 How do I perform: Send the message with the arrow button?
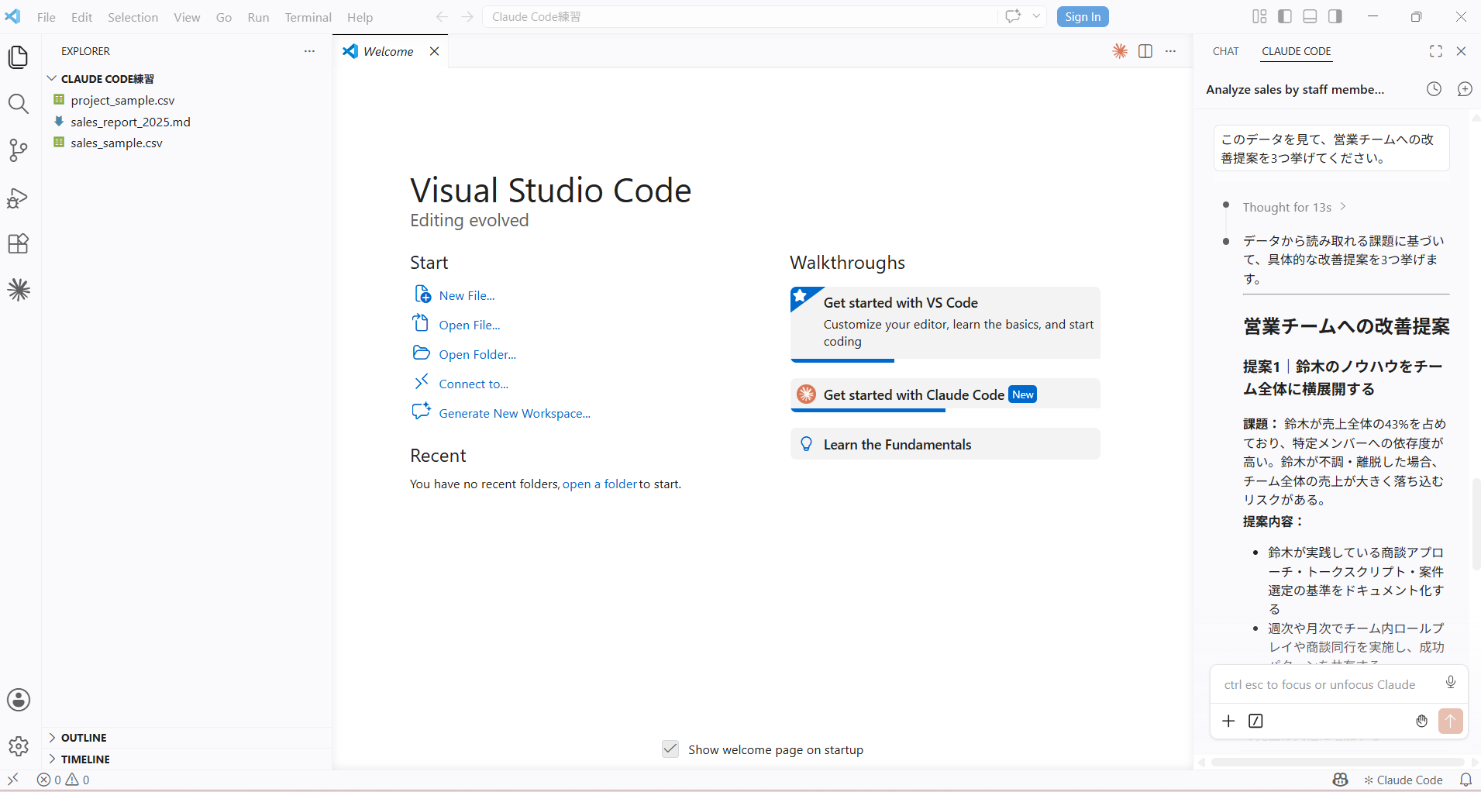[1451, 721]
